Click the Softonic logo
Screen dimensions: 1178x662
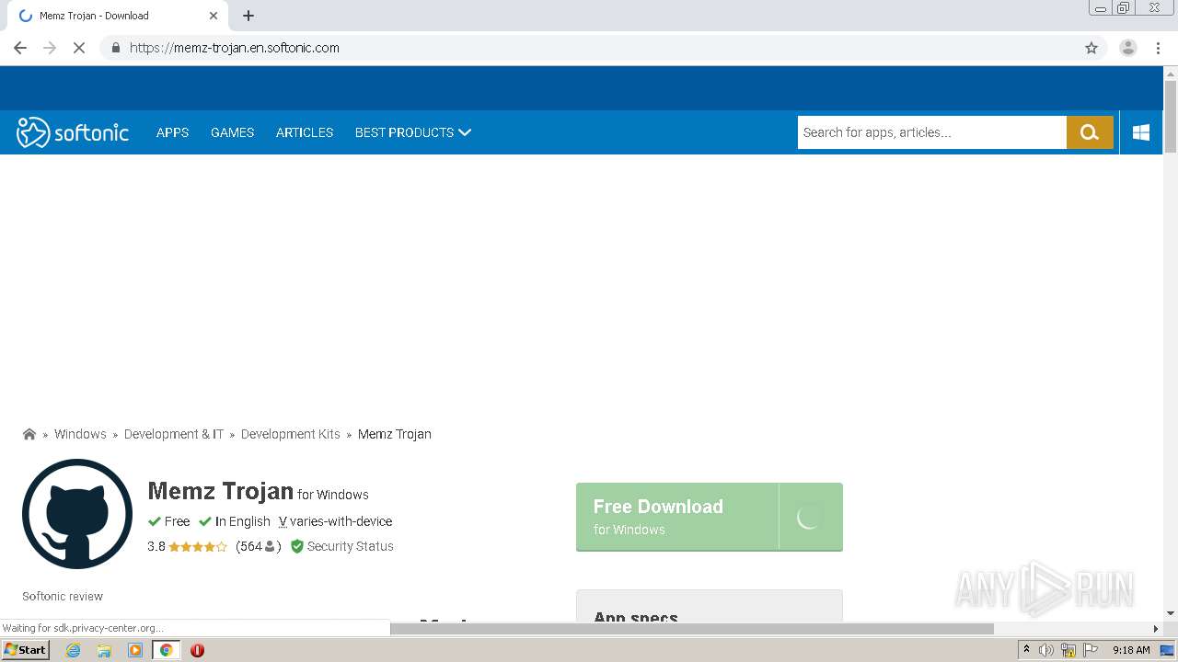(73, 132)
